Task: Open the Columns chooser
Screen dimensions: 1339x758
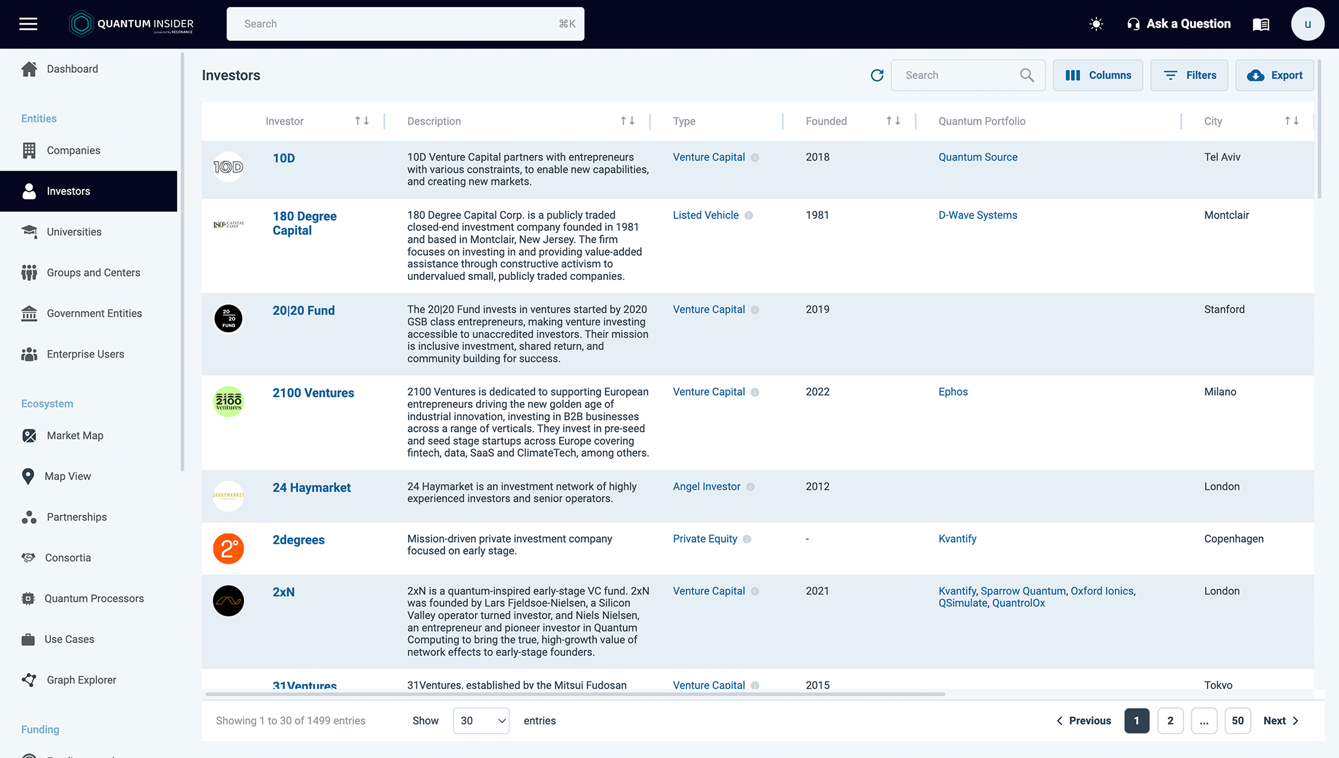Action: click(x=1098, y=75)
